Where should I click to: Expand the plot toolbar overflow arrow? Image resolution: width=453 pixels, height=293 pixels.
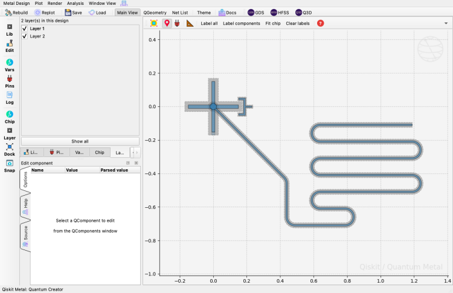click(x=446, y=23)
